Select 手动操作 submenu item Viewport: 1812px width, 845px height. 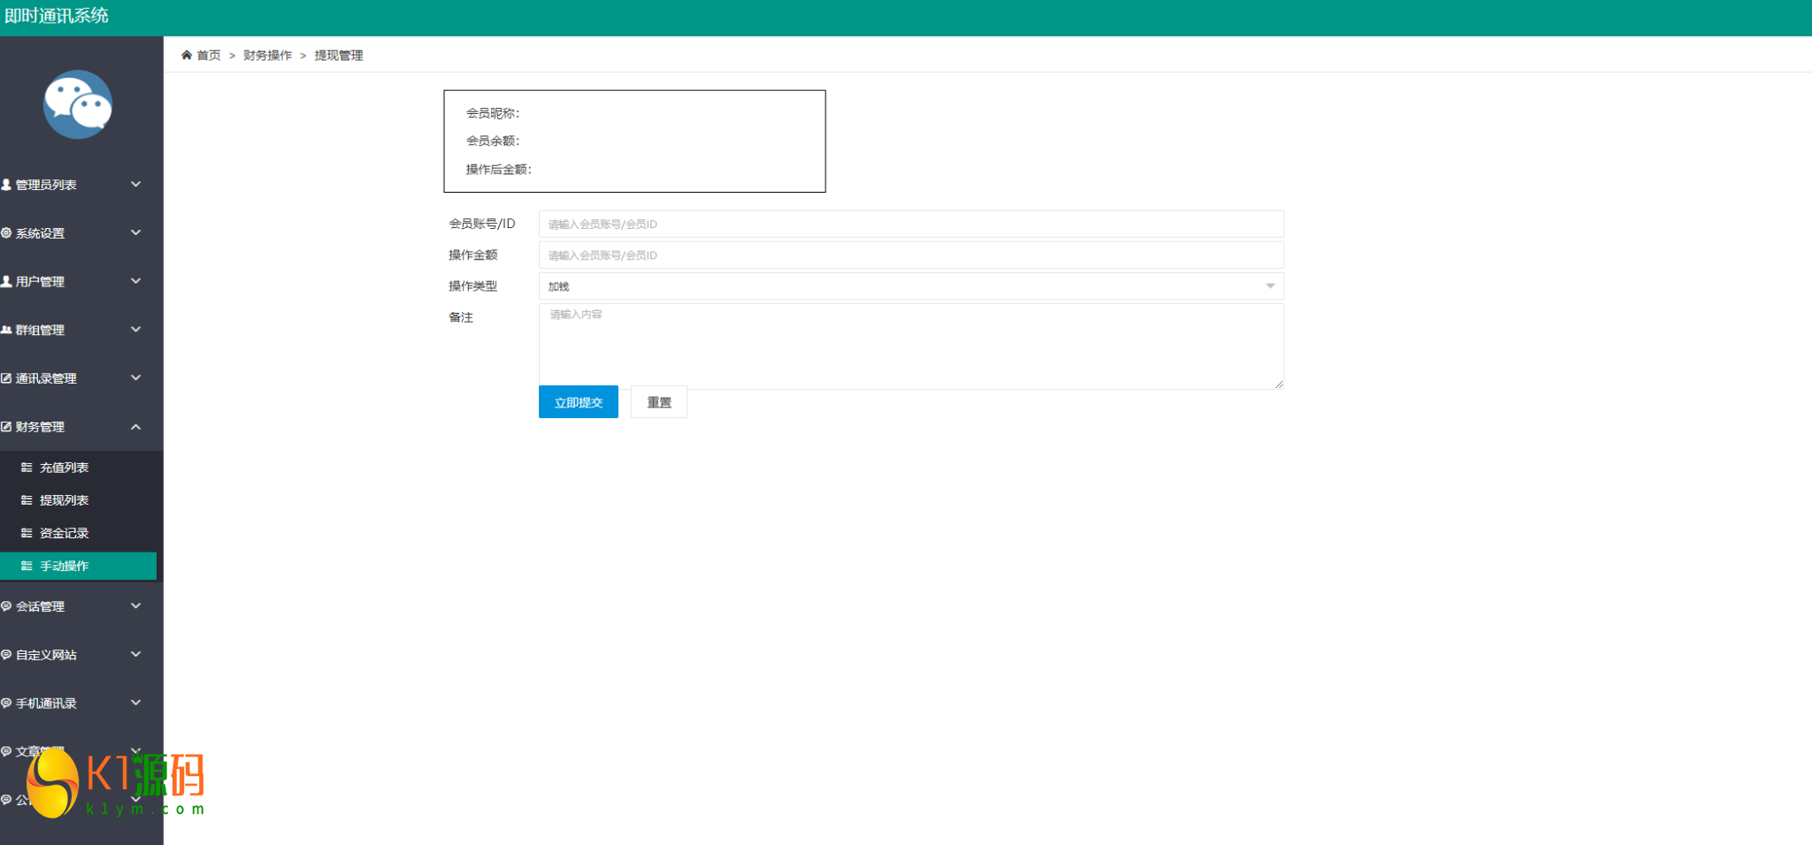78,566
